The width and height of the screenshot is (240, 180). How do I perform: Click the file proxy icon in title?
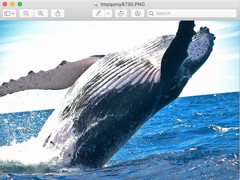click(96, 4)
